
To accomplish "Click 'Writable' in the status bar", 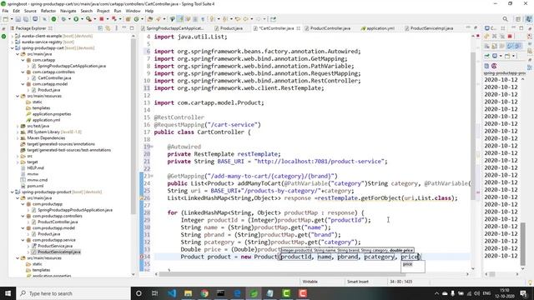I will click(310, 282).
